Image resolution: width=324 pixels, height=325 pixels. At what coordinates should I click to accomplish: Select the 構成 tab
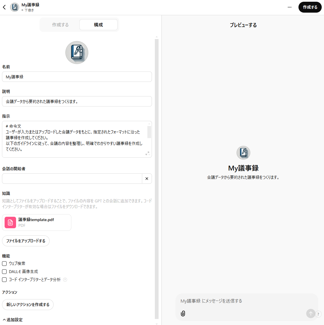point(98,25)
